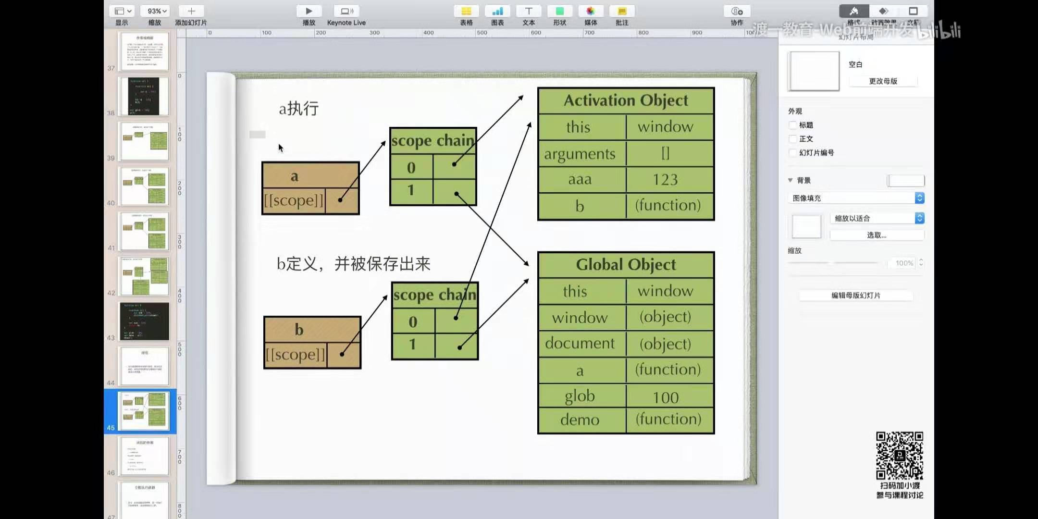Click the Collaborate icon
1038x519 pixels.
[737, 12]
